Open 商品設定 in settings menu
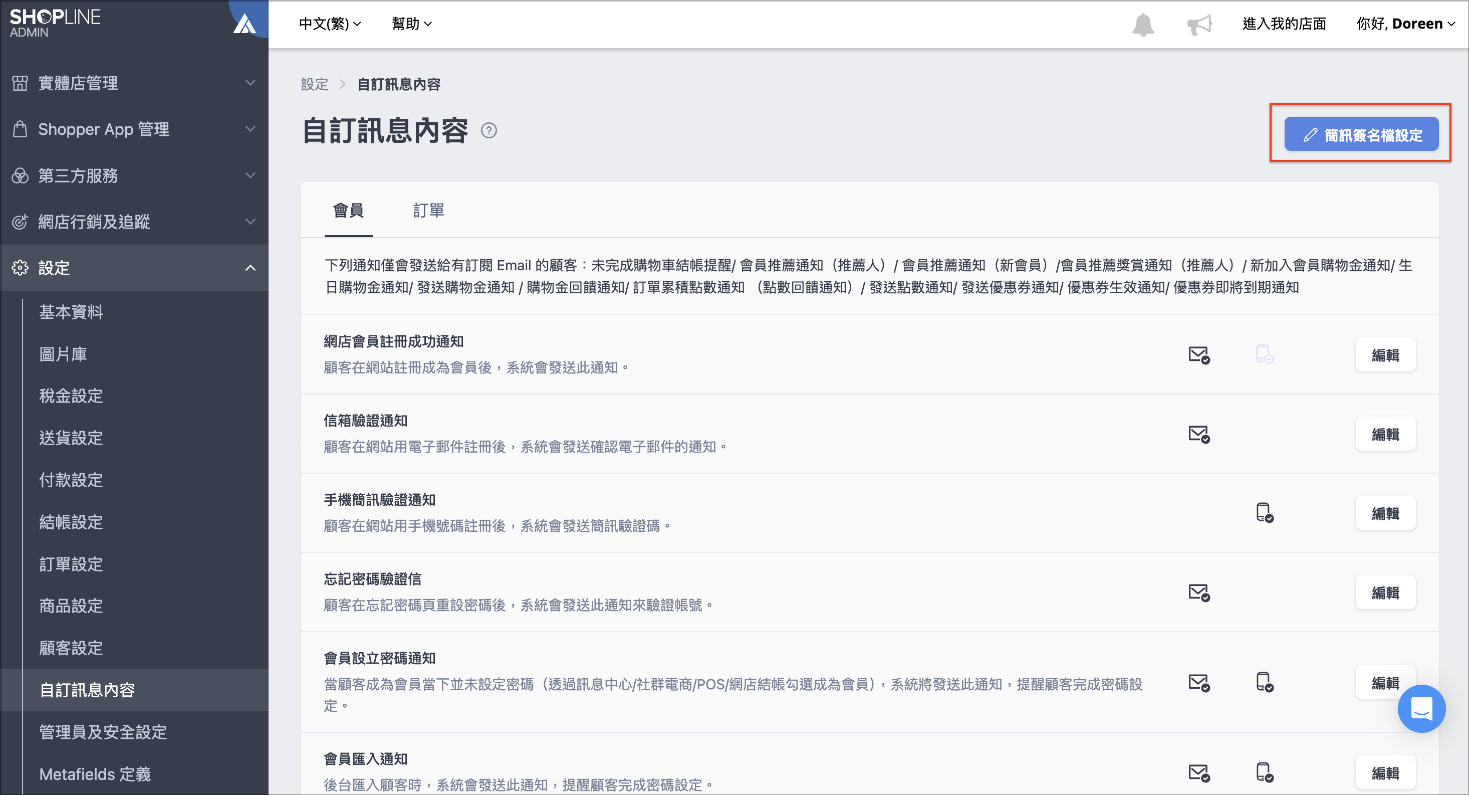The image size is (1469, 795). [71, 606]
